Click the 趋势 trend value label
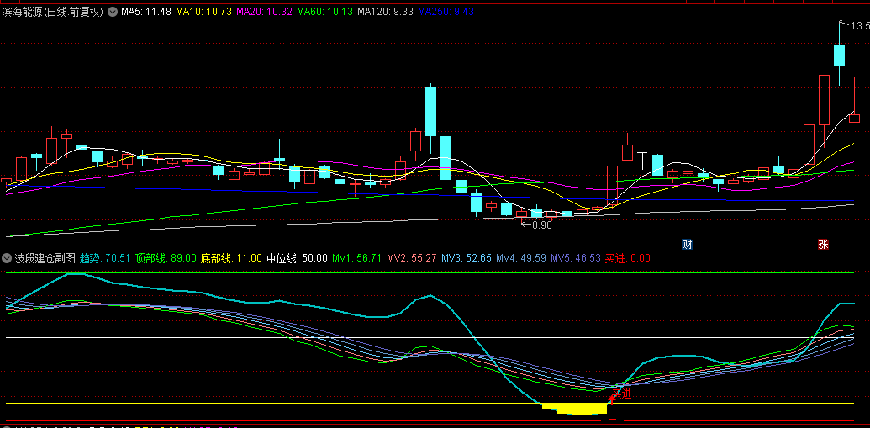870x428 pixels. (x=105, y=258)
